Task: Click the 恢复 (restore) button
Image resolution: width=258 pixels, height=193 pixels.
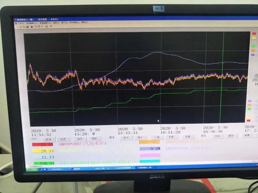Action: (187, 137)
